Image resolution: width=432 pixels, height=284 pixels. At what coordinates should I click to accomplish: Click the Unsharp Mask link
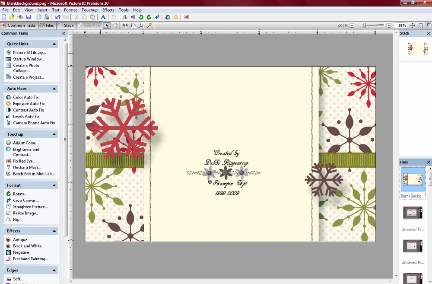point(27,167)
